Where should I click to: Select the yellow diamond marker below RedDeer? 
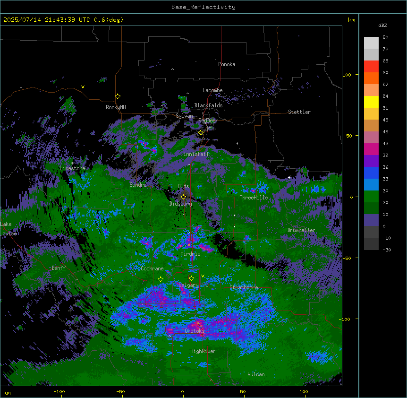click(x=201, y=133)
